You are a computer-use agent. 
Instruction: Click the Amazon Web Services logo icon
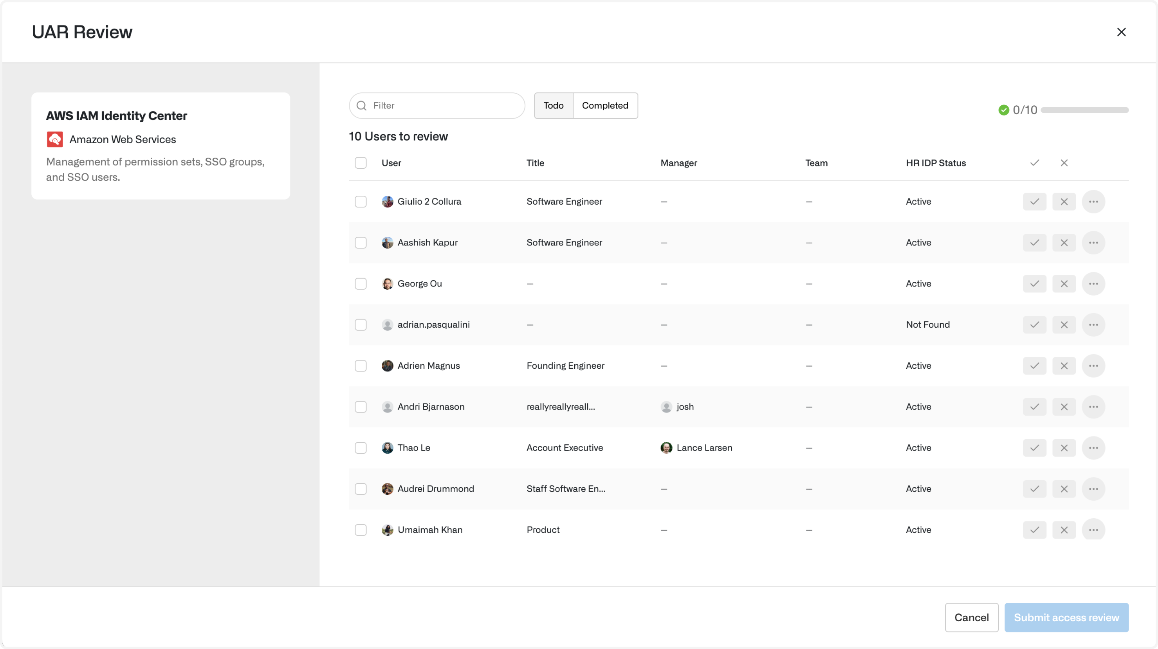(55, 139)
